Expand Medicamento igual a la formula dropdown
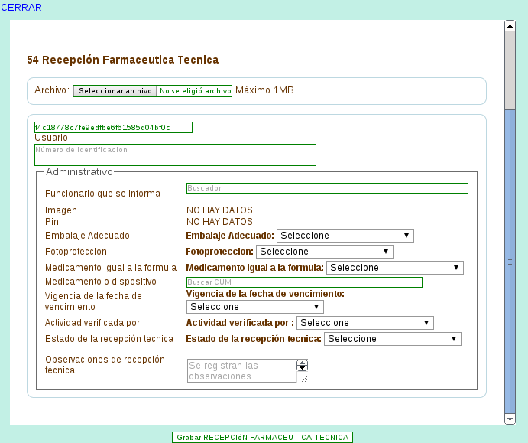This screenshot has width=528, height=443. [x=394, y=268]
